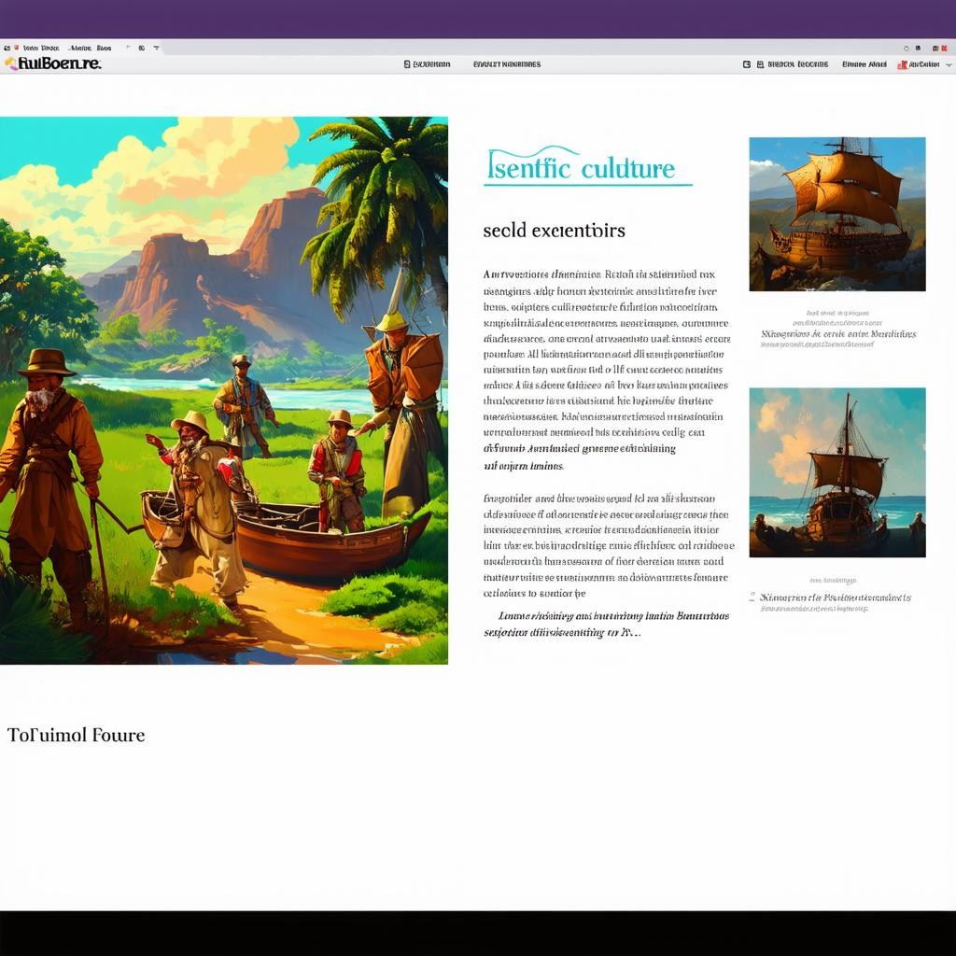Click the square icon left of the right-side nav links
Viewport: 956px width, 956px height.
pyautogui.click(x=746, y=64)
